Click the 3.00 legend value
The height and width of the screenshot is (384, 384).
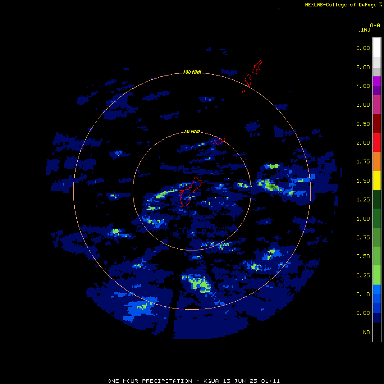(363, 105)
